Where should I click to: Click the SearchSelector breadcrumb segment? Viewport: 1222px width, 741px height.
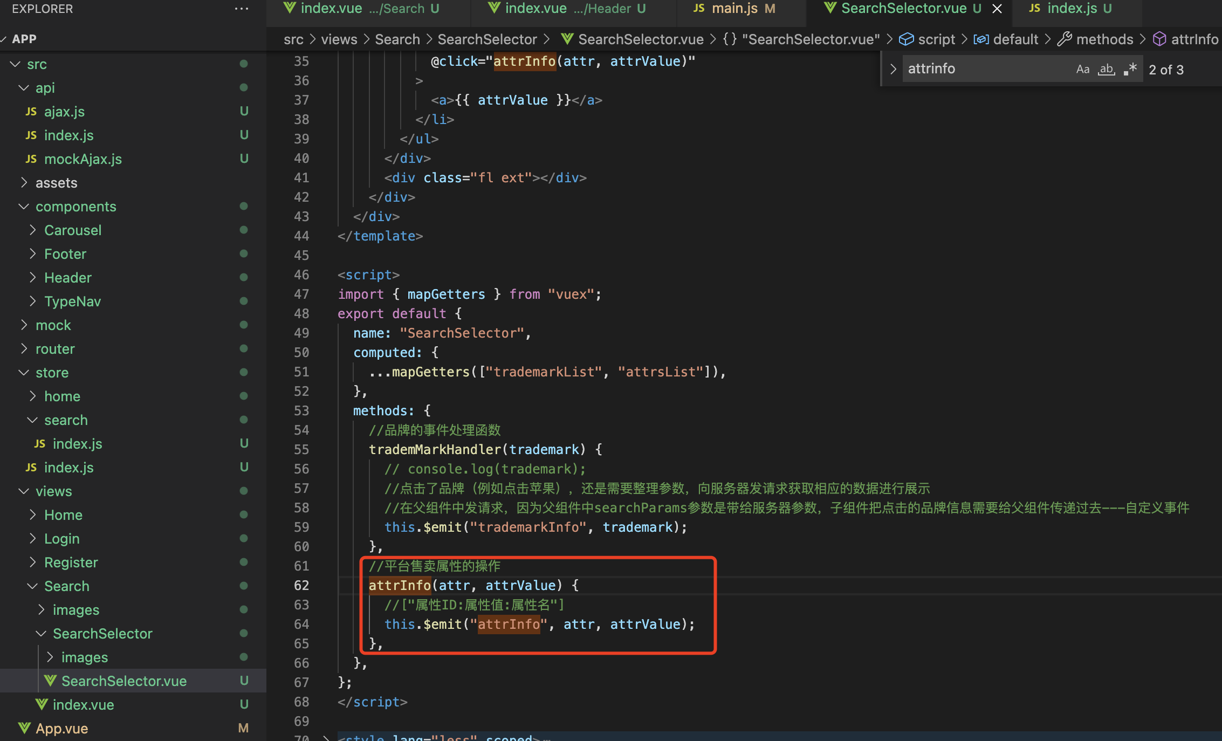(487, 39)
